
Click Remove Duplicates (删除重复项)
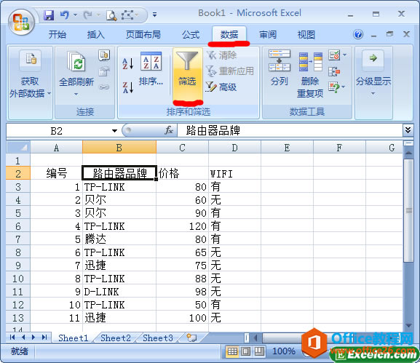tap(310, 74)
